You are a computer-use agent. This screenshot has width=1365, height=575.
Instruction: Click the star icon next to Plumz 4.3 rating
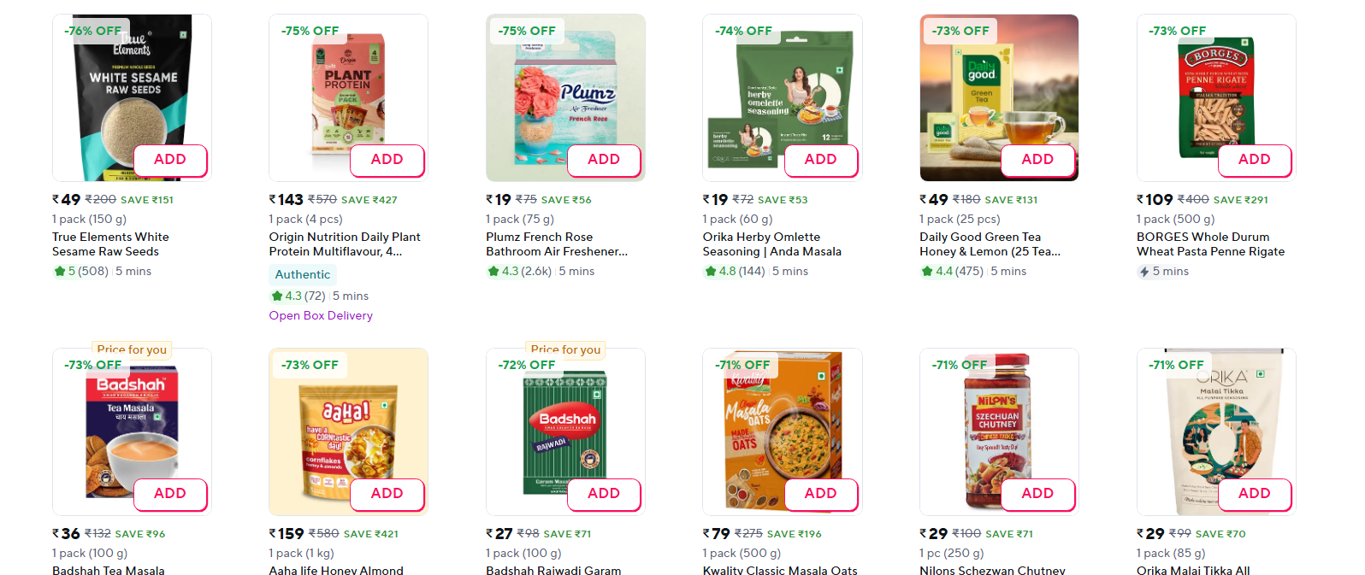[x=493, y=272]
